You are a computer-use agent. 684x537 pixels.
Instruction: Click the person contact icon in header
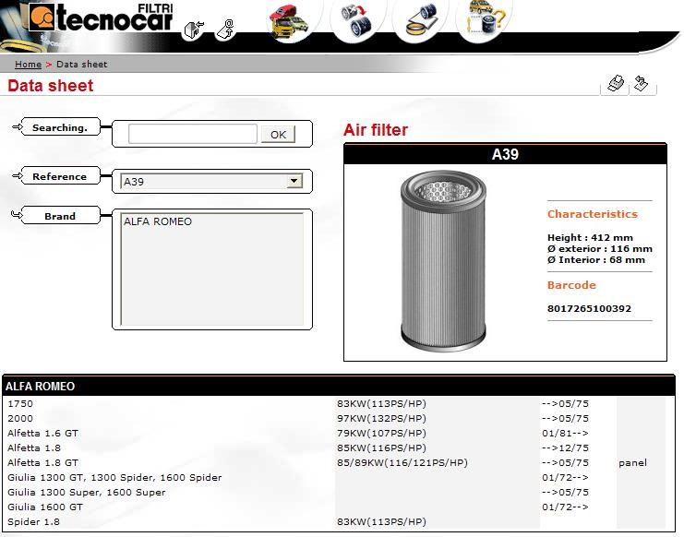[224, 30]
